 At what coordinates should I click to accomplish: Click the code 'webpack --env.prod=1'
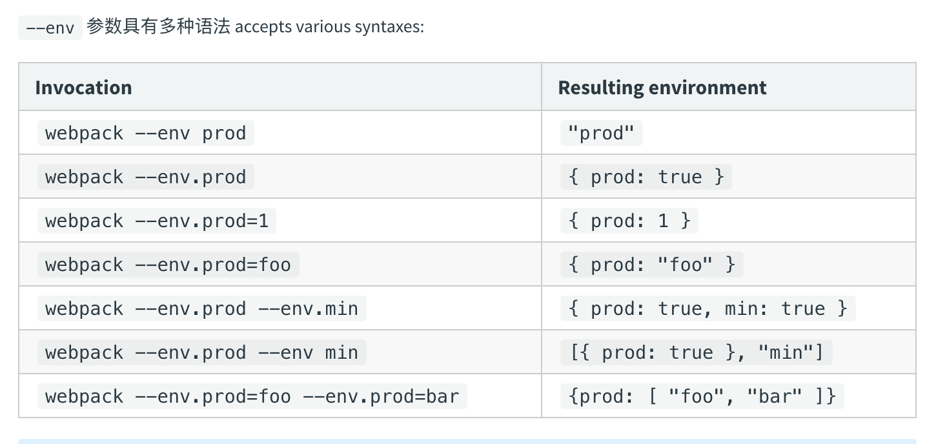click(156, 221)
